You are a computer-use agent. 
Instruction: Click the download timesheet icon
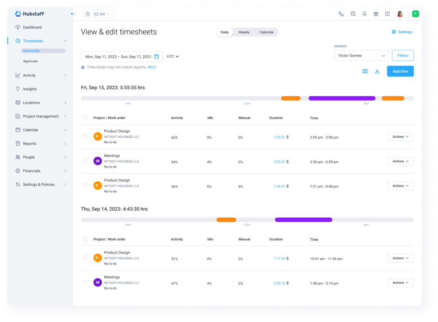tap(377, 71)
